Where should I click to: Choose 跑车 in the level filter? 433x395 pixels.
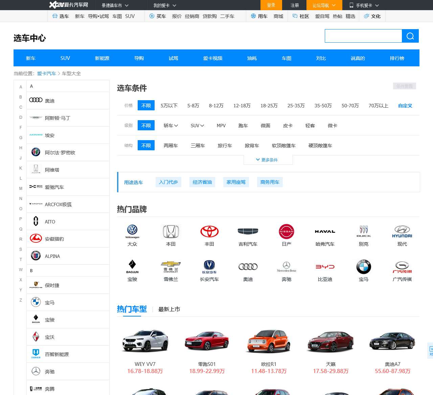(x=243, y=126)
